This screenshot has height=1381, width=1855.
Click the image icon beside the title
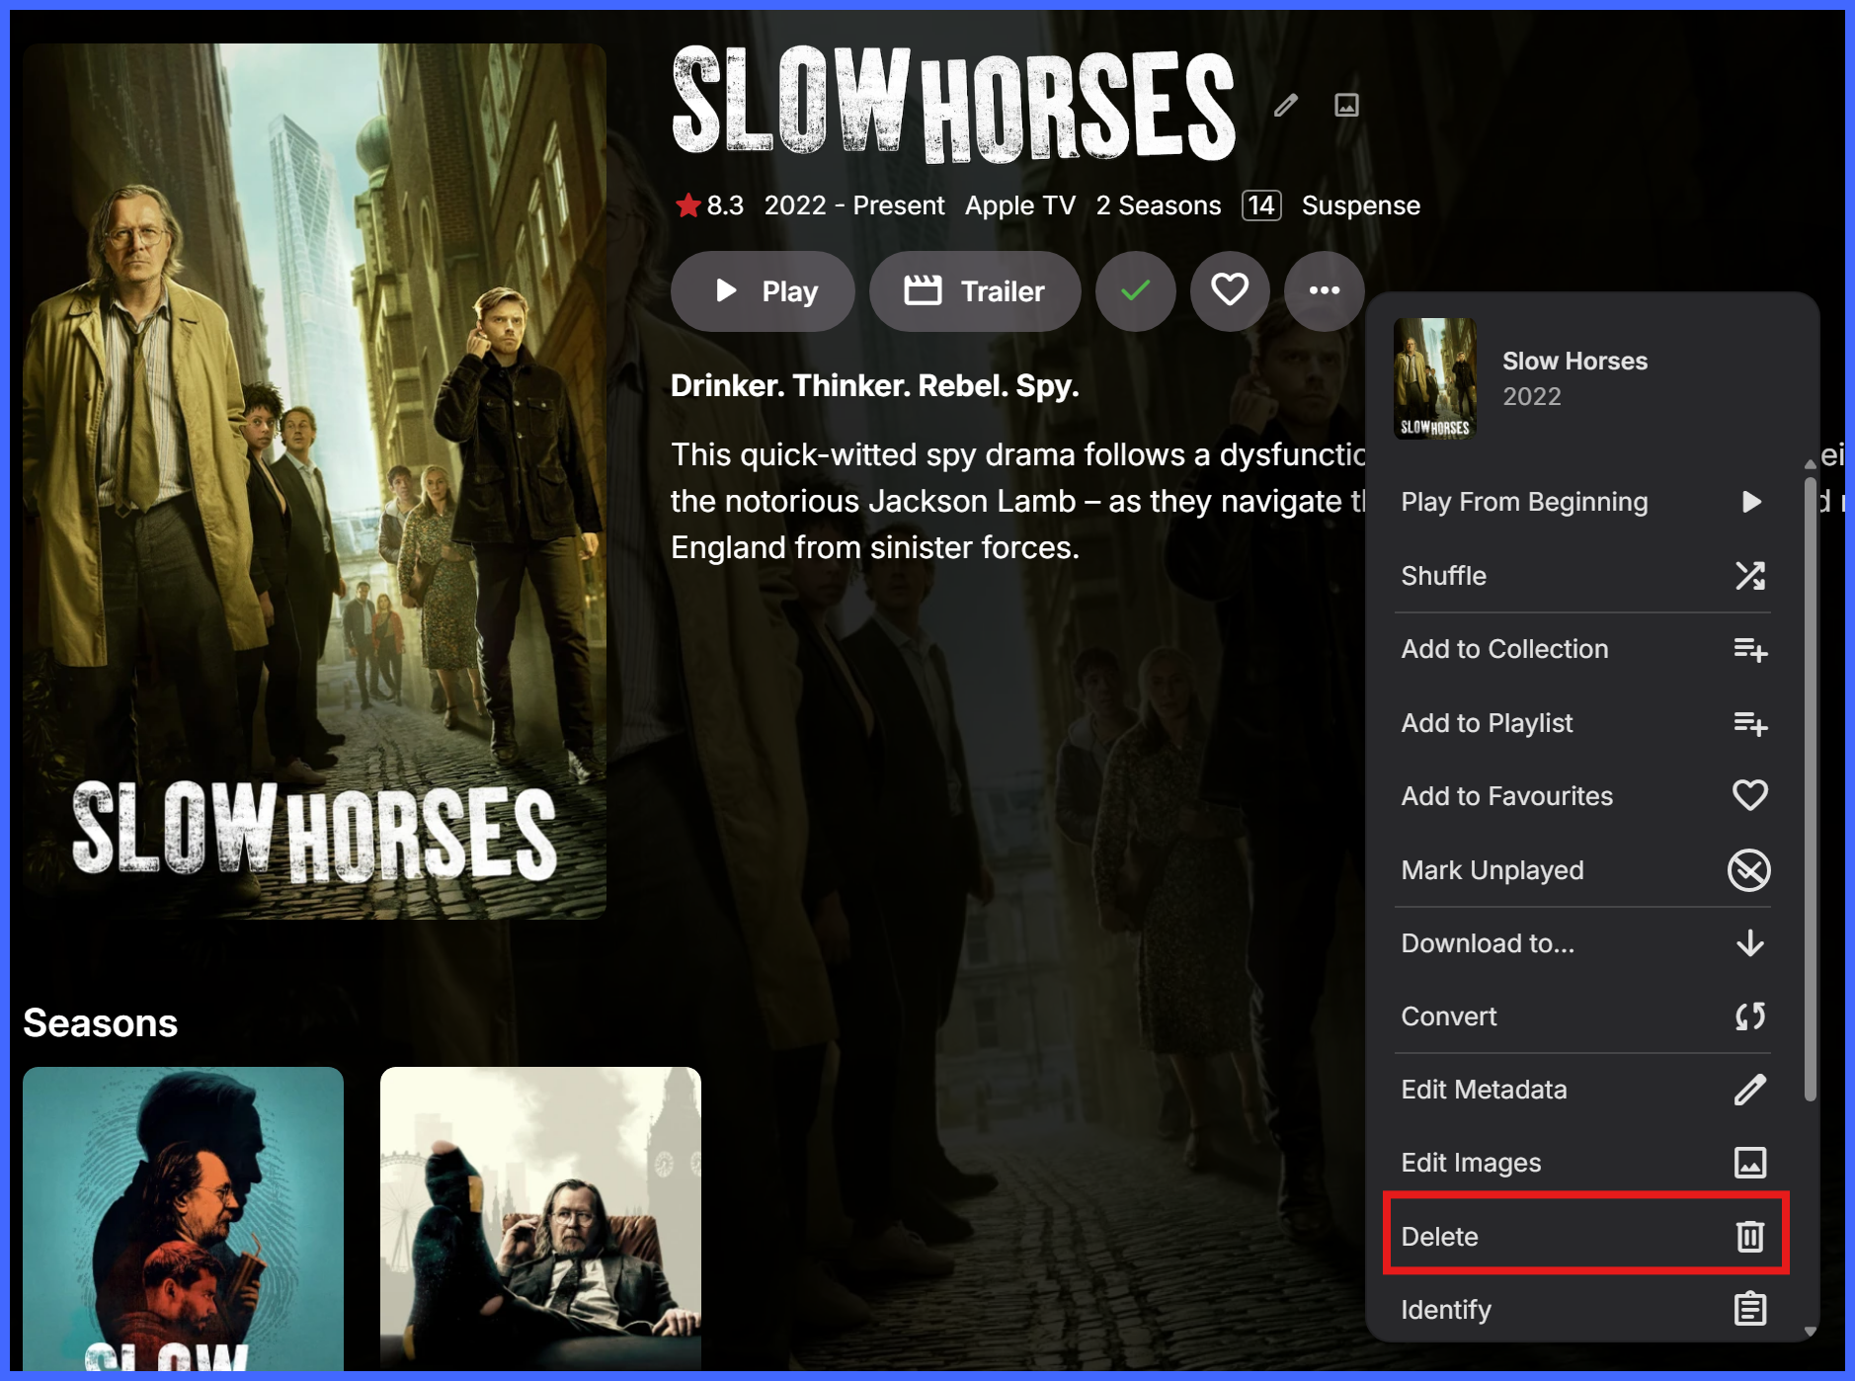coord(1346,105)
